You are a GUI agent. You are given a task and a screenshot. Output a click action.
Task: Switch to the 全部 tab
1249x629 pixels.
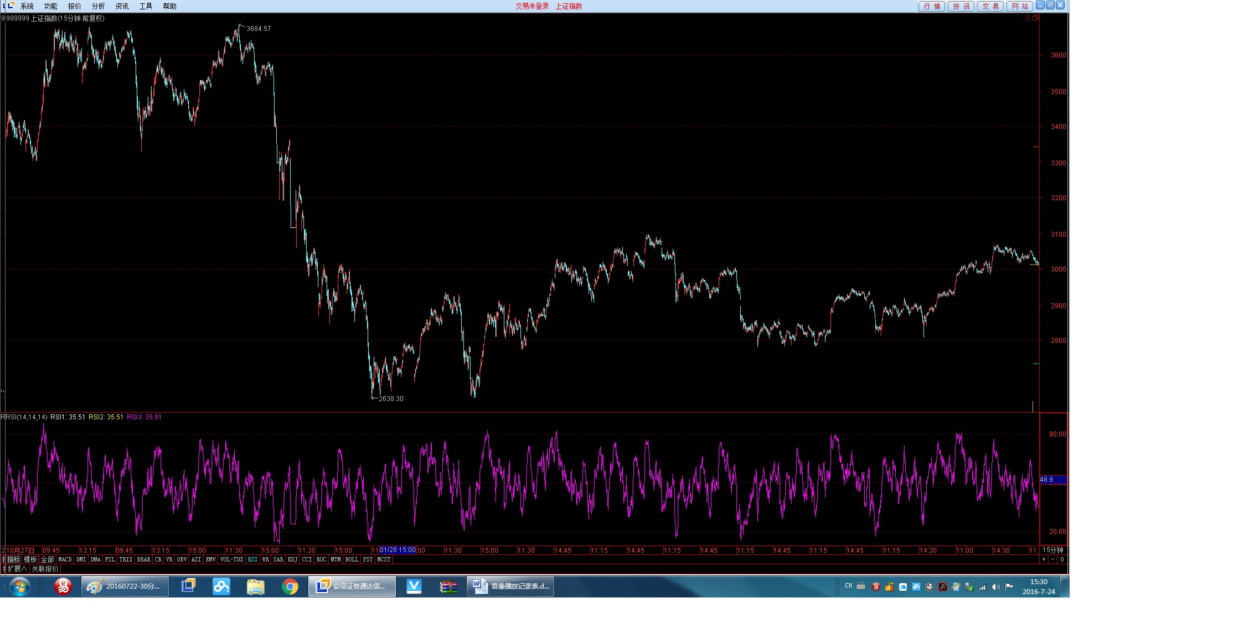pyautogui.click(x=47, y=559)
